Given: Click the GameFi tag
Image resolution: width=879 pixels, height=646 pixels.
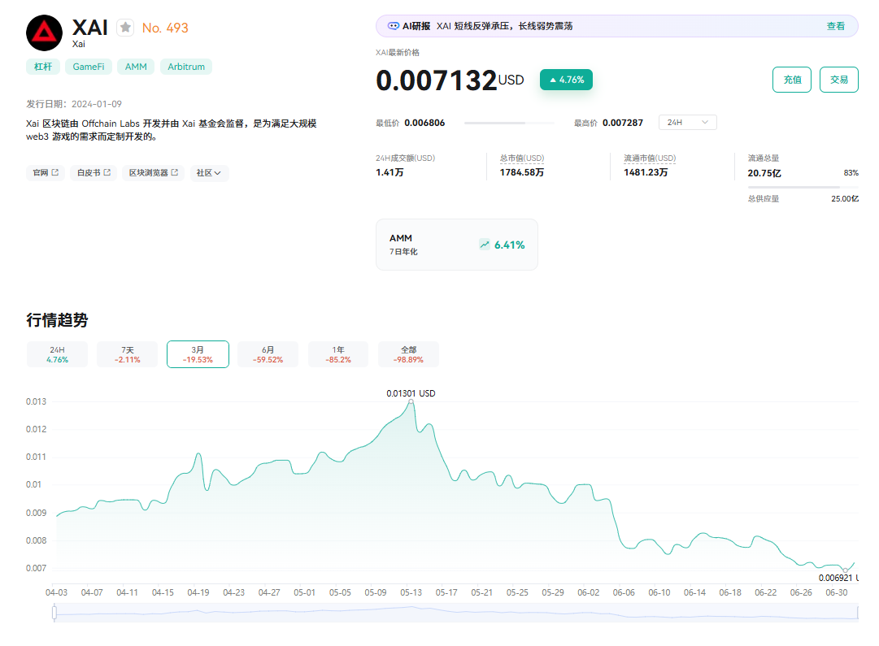Looking at the screenshot, I should (89, 67).
